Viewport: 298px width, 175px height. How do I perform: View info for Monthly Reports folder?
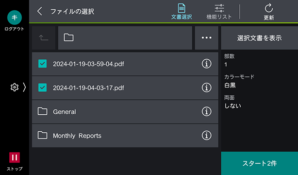[x=206, y=136]
